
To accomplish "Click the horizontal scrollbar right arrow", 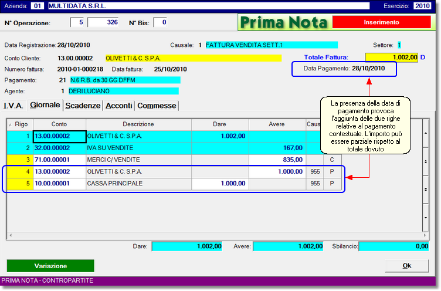I will pyautogui.click(x=425, y=235).
